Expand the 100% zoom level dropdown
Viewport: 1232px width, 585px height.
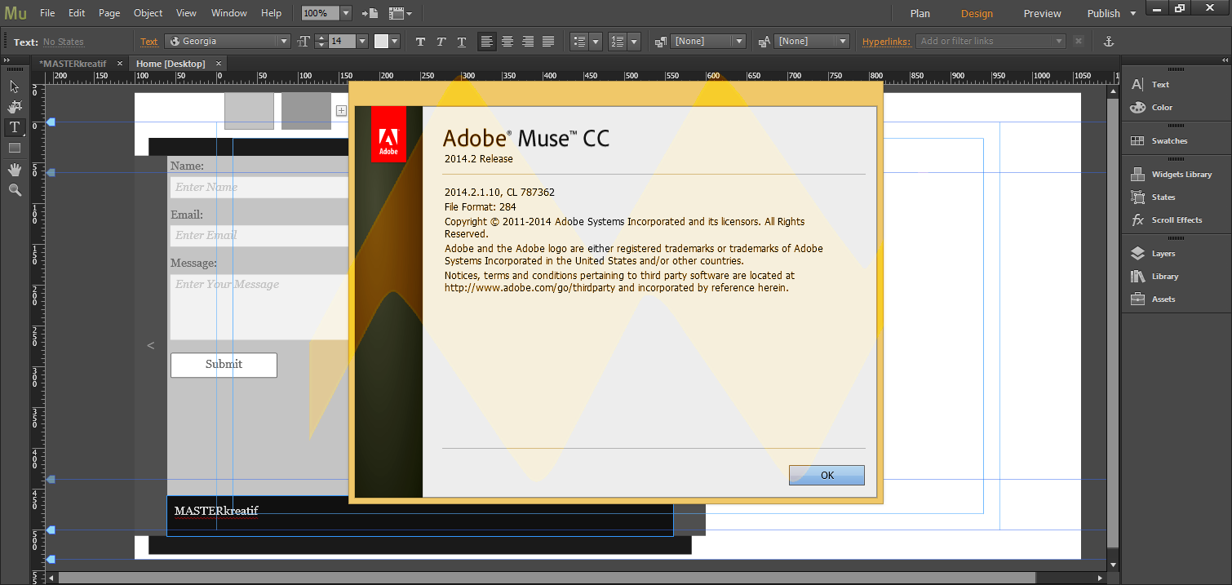(x=345, y=13)
